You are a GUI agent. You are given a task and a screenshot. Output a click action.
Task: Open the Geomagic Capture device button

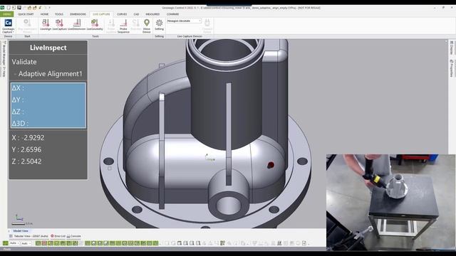(8, 26)
